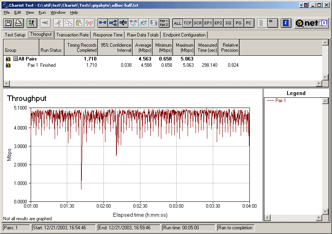The width and height of the screenshot is (332, 234).
Task: Click the Save disk icon in toolbar
Action: click(8, 23)
